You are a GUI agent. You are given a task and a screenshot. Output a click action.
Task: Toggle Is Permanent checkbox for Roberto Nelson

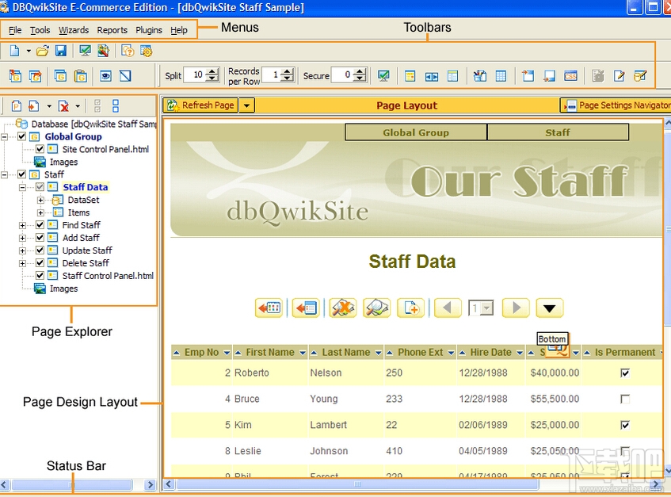[x=625, y=373]
